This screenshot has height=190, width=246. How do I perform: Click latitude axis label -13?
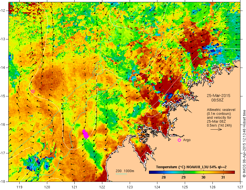[x=3, y=39]
